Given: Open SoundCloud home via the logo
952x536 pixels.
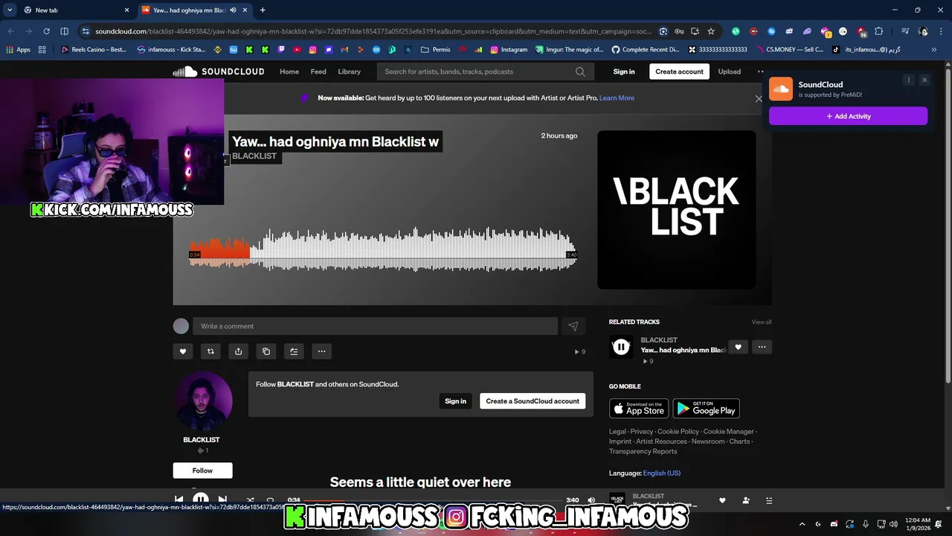Looking at the screenshot, I should click(219, 71).
